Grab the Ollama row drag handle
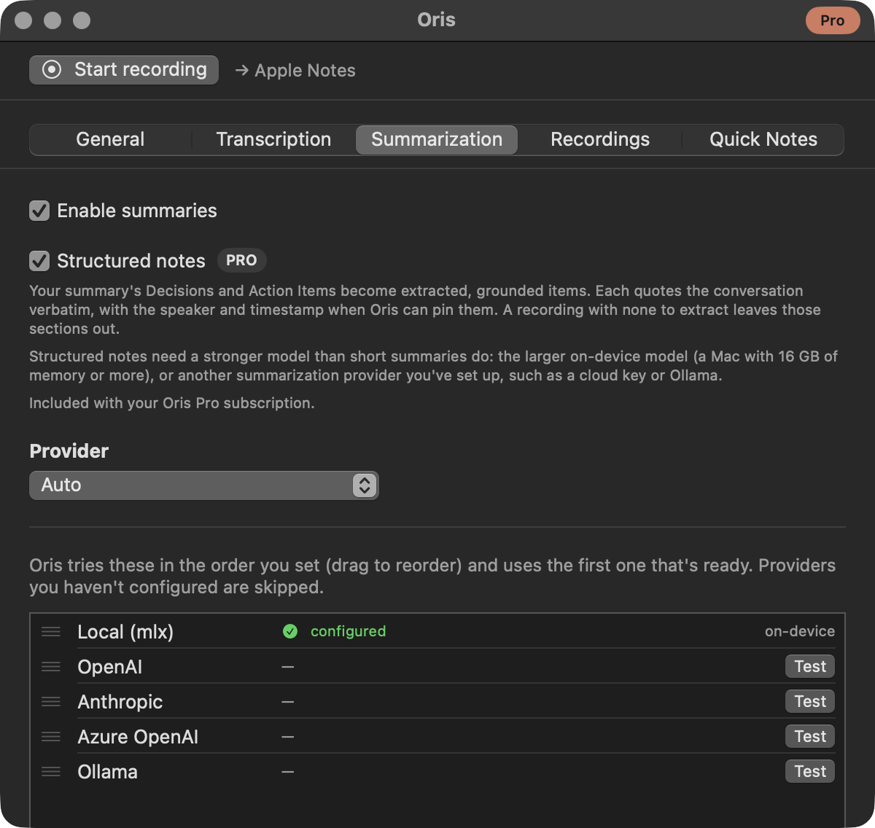The height and width of the screenshot is (828, 875). (x=51, y=771)
